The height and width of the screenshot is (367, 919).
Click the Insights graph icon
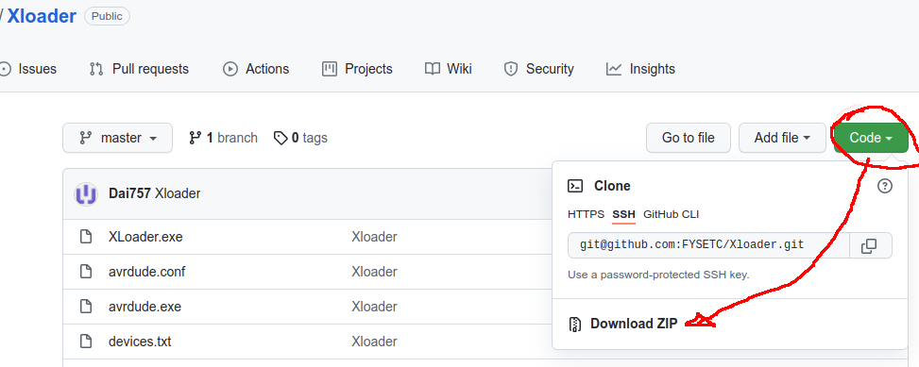[614, 69]
